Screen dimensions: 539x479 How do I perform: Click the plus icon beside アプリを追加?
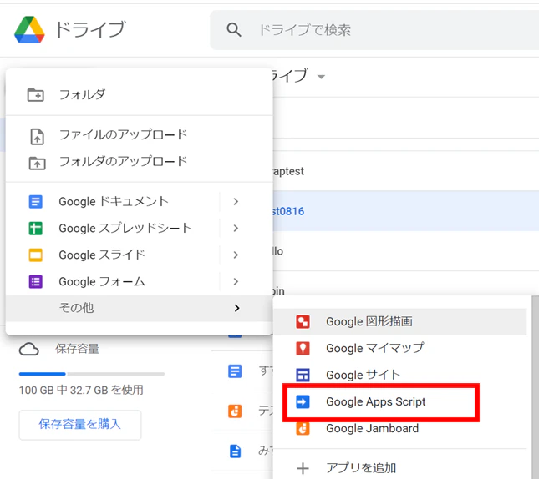pyautogui.click(x=303, y=468)
